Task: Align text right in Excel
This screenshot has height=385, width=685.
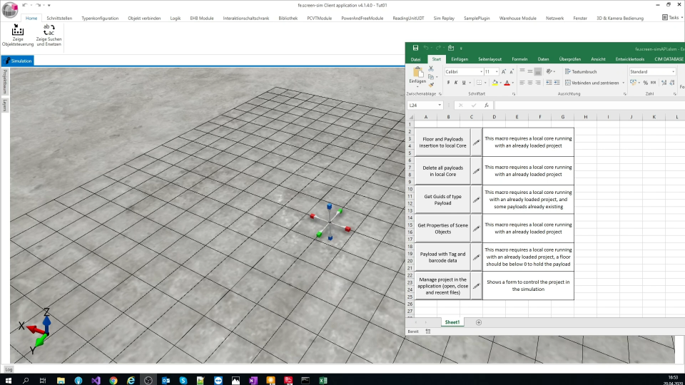Action: click(x=538, y=83)
